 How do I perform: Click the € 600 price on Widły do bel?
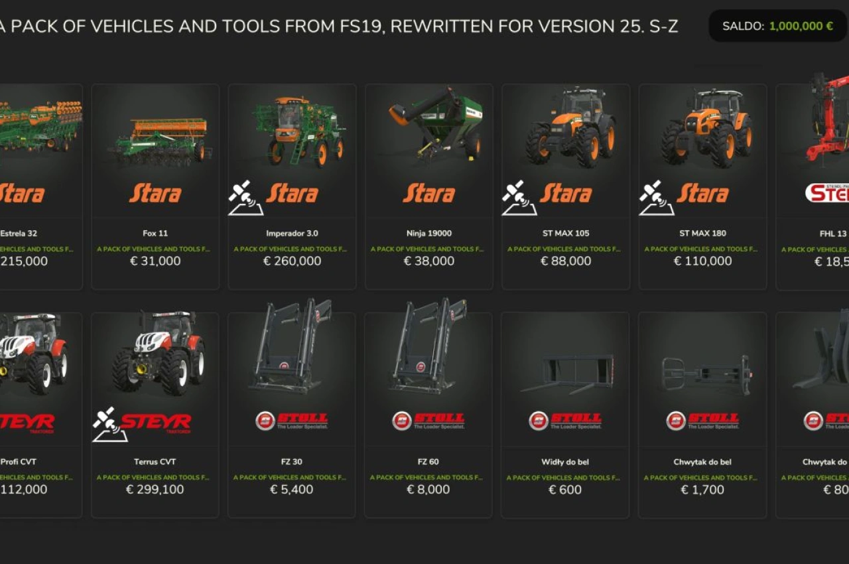click(x=565, y=490)
